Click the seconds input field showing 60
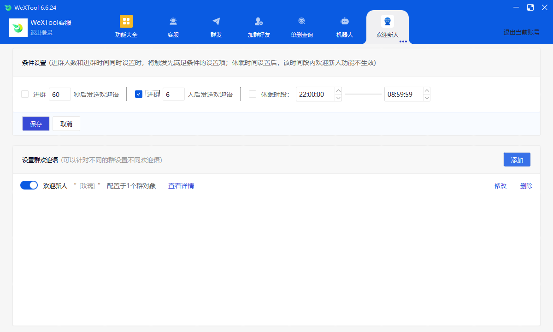 [59, 94]
